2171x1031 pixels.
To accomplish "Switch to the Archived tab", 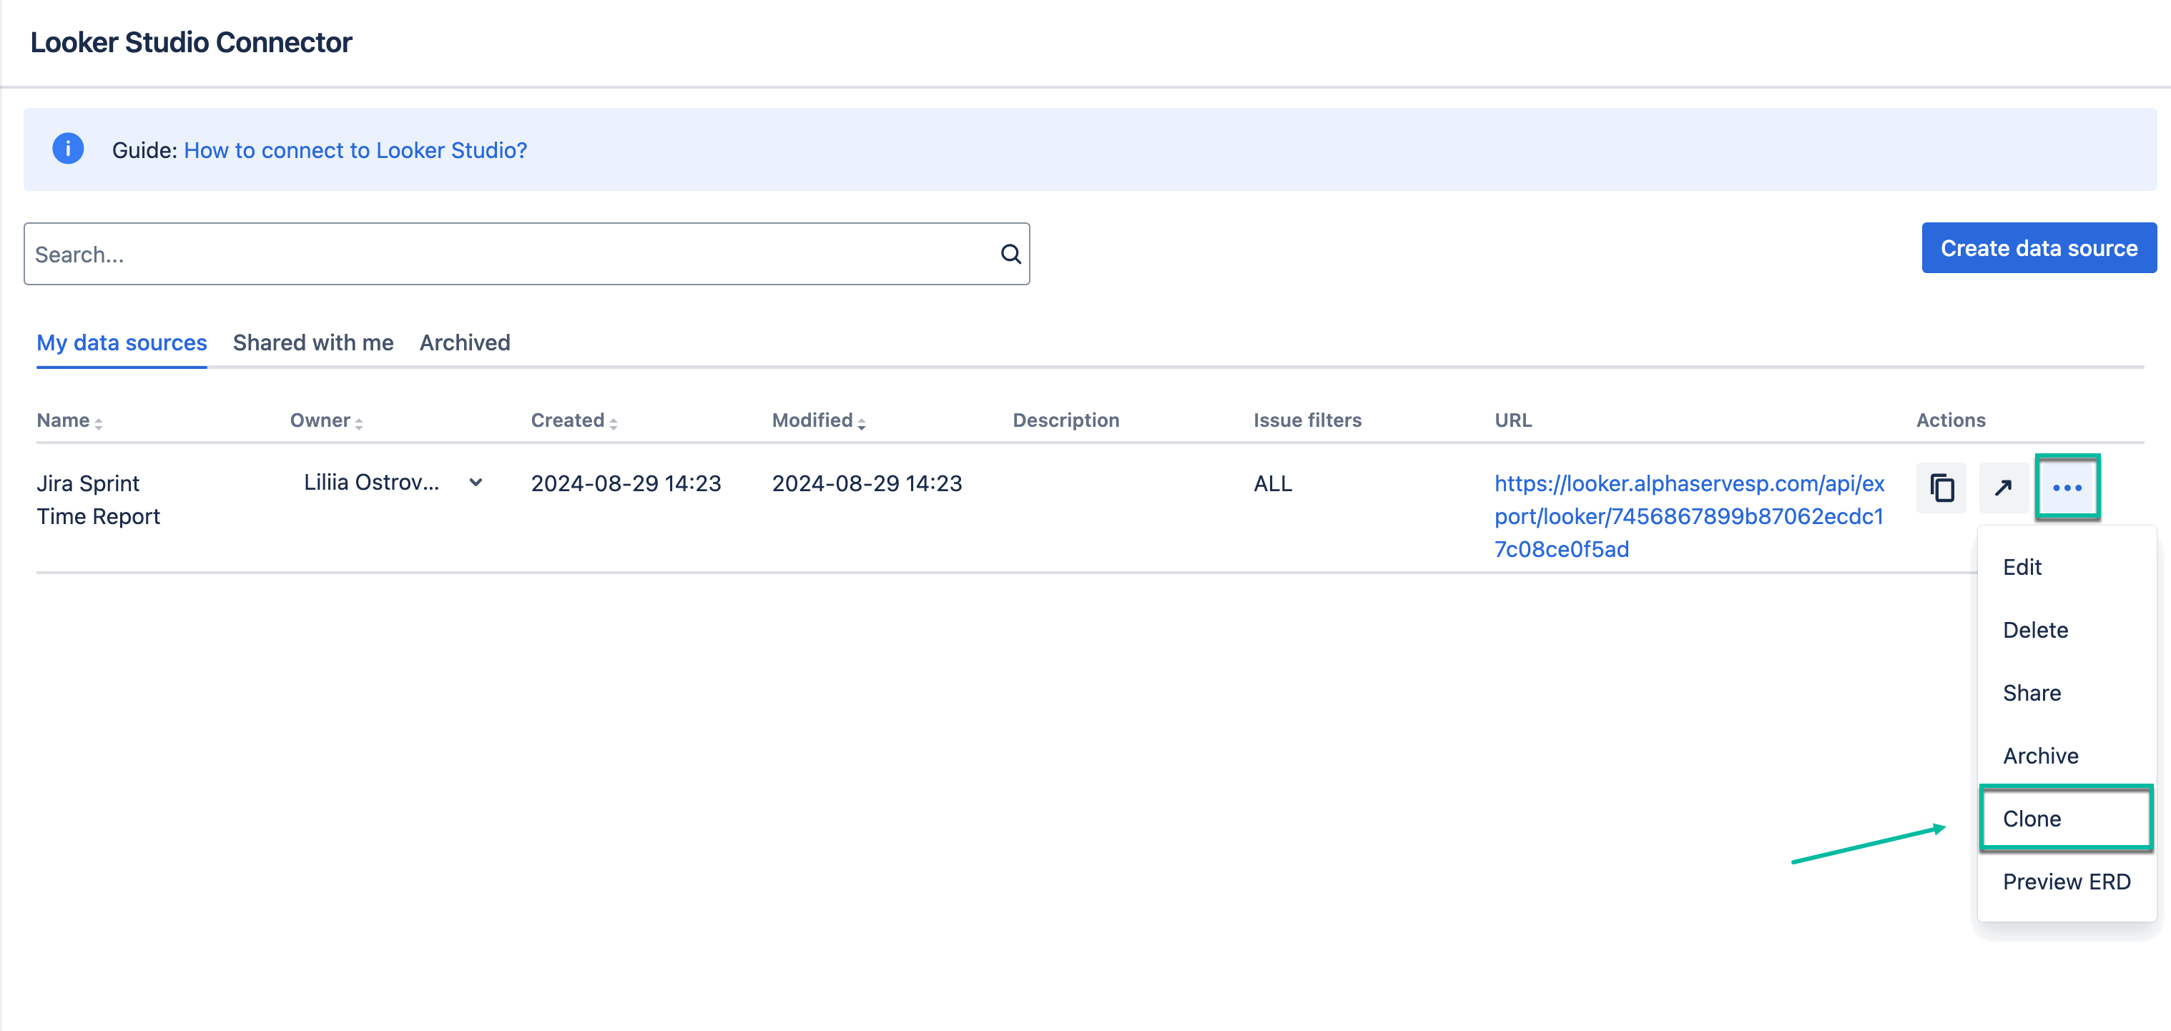I will (464, 342).
